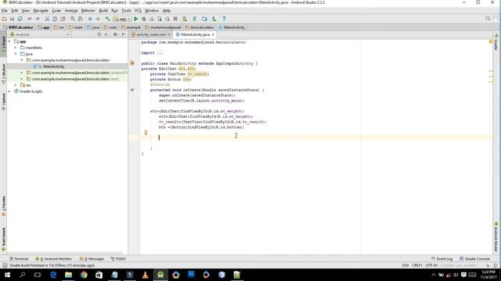501x281 pixels.
Task: Click scroll from source target icon
Action: click(99, 34)
